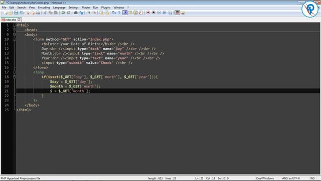The image size is (321, 181).
Task: Collapse the body fold marker on line 9
Action: click(15, 35)
